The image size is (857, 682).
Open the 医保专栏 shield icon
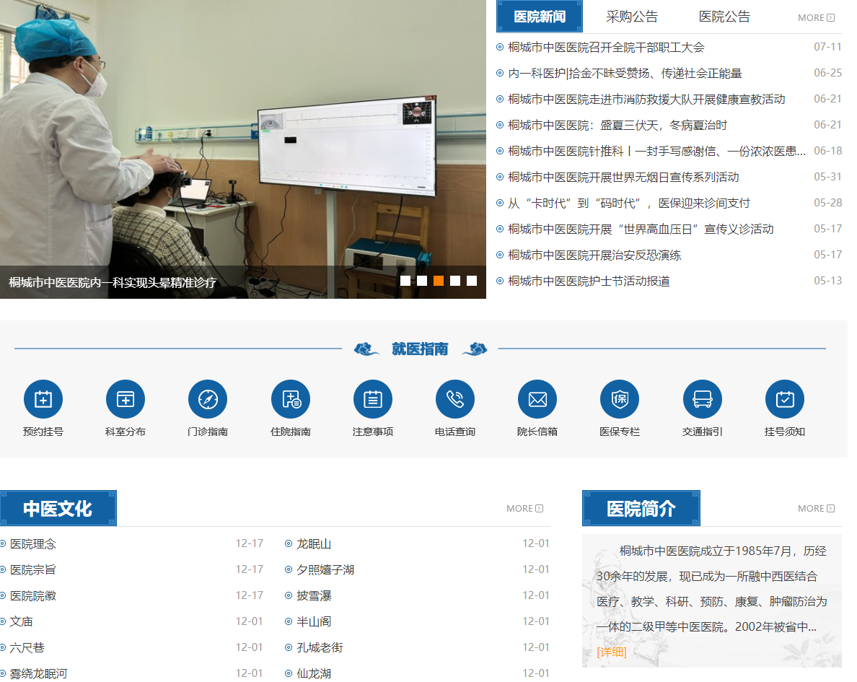620,399
